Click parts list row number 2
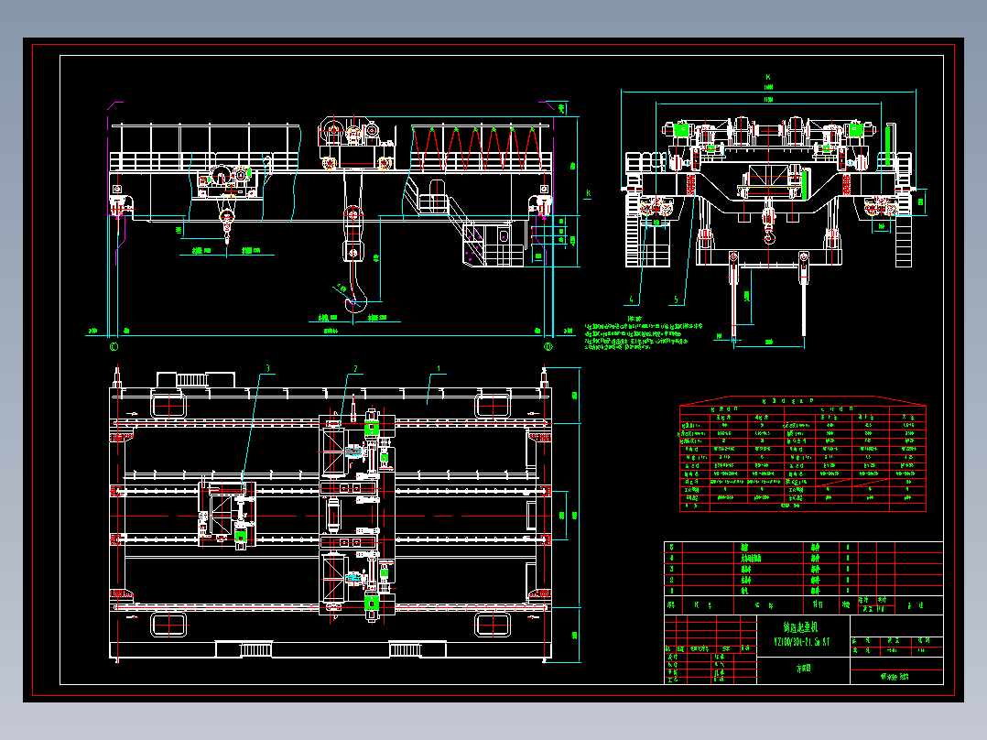The image size is (987, 740). (804, 580)
